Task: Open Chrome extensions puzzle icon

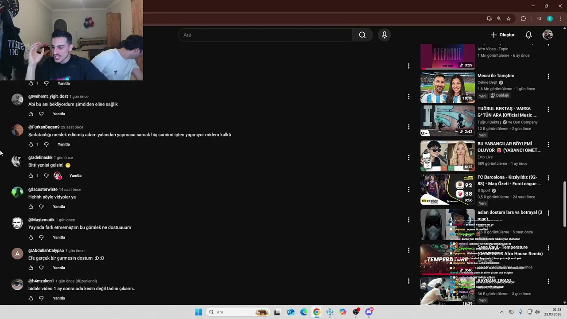Action: pos(524,19)
